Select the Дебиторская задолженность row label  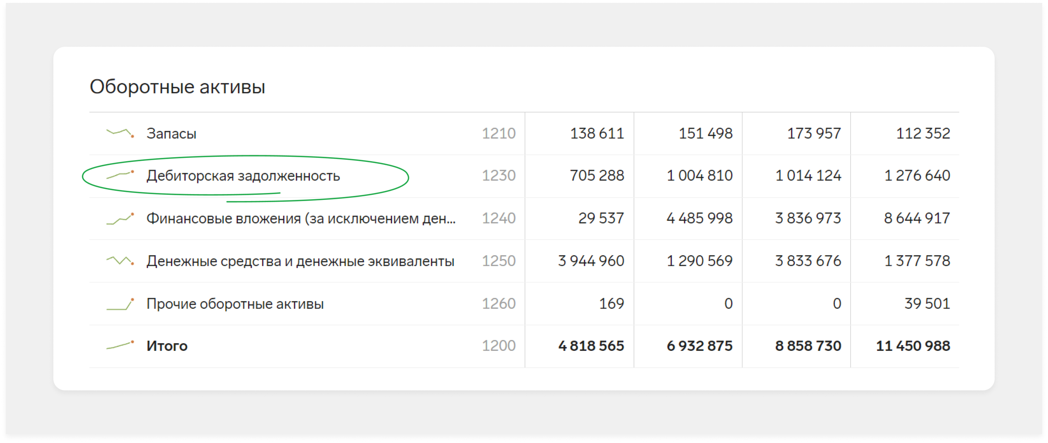[x=243, y=176]
